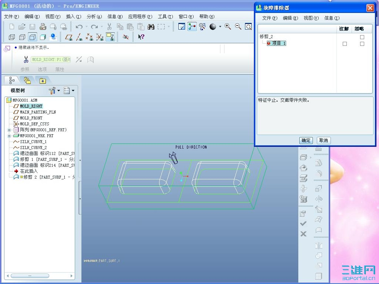The height and width of the screenshot is (284, 379).
Task: Open the 工具(T) menu
Action: [165, 17]
